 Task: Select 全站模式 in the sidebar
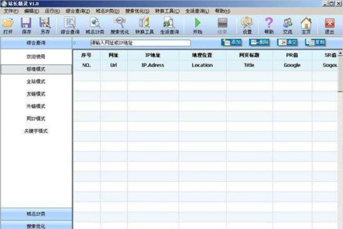(36, 82)
